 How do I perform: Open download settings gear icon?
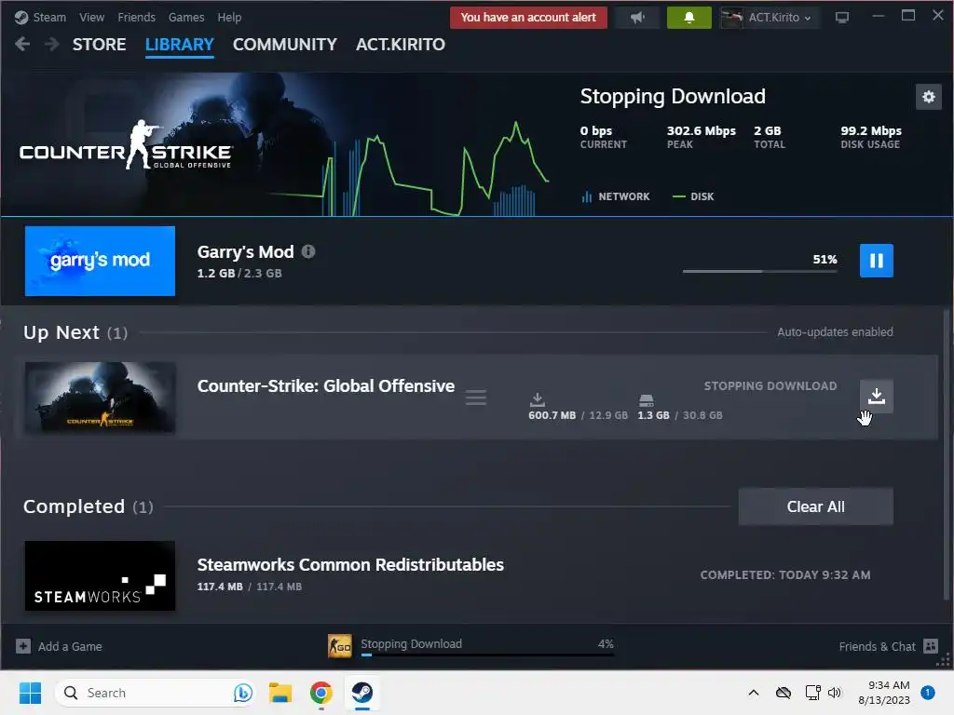click(929, 97)
